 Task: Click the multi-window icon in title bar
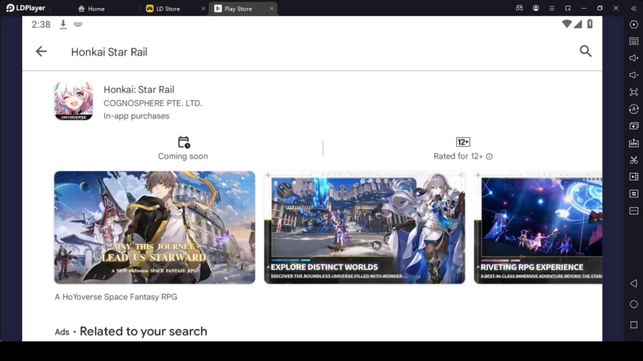(568, 8)
